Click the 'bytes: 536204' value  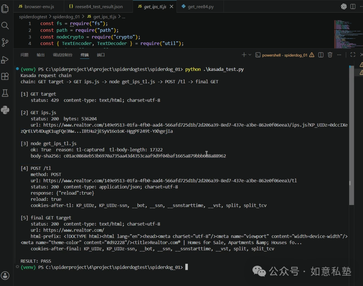tap(80, 119)
